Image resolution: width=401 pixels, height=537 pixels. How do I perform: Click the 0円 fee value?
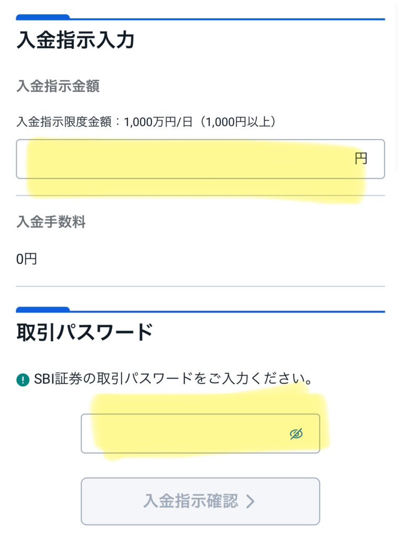tap(27, 259)
